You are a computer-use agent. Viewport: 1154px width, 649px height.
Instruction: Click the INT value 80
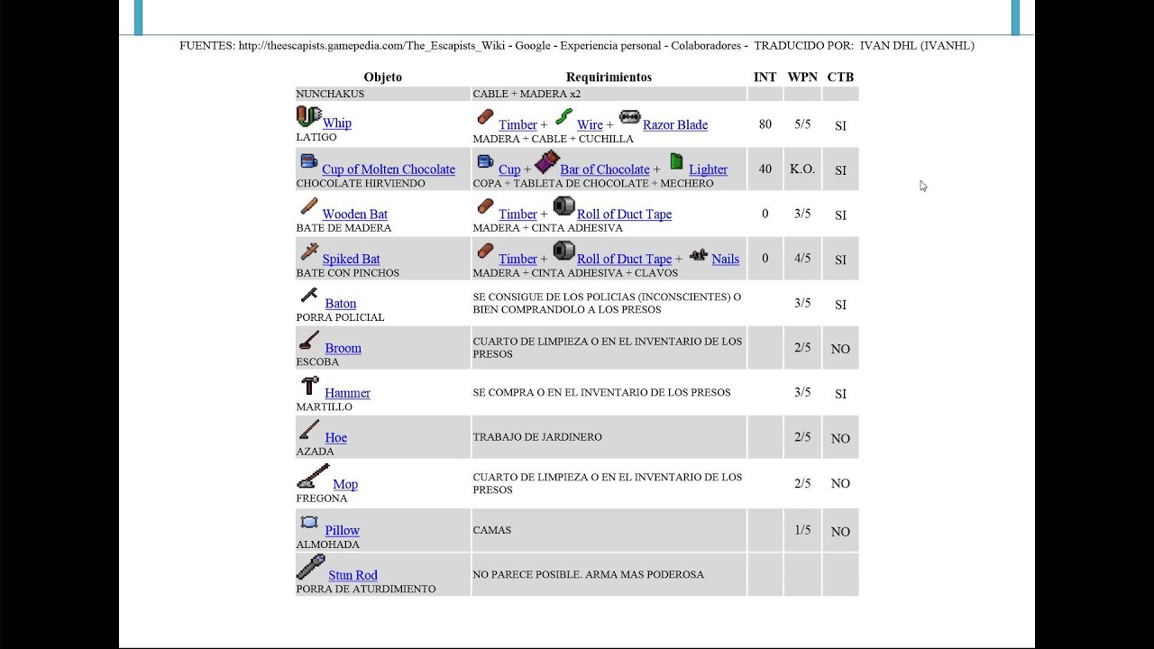pyautogui.click(x=765, y=124)
